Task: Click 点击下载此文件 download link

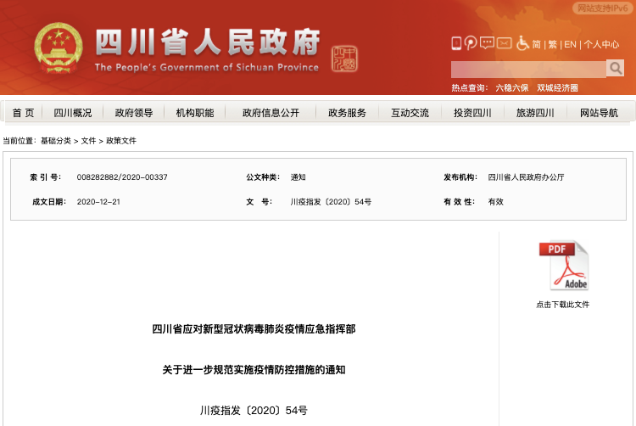Action: 562,305
